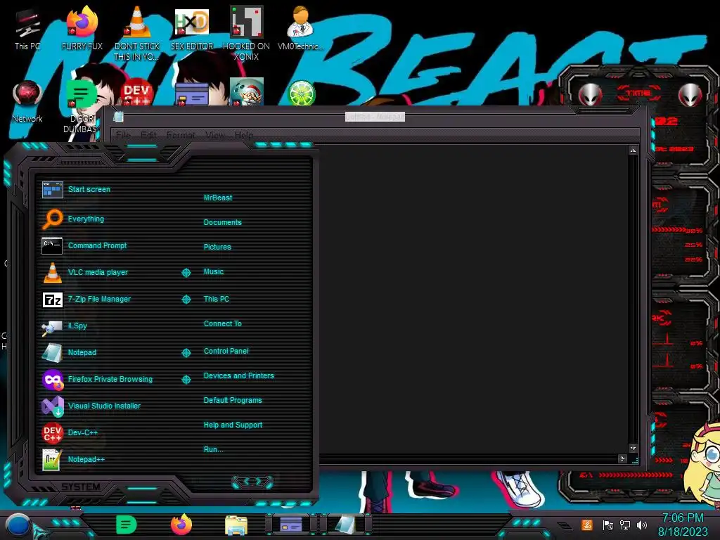720x540 pixels.
Task: Open Documents from the start menu
Action: click(222, 222)
